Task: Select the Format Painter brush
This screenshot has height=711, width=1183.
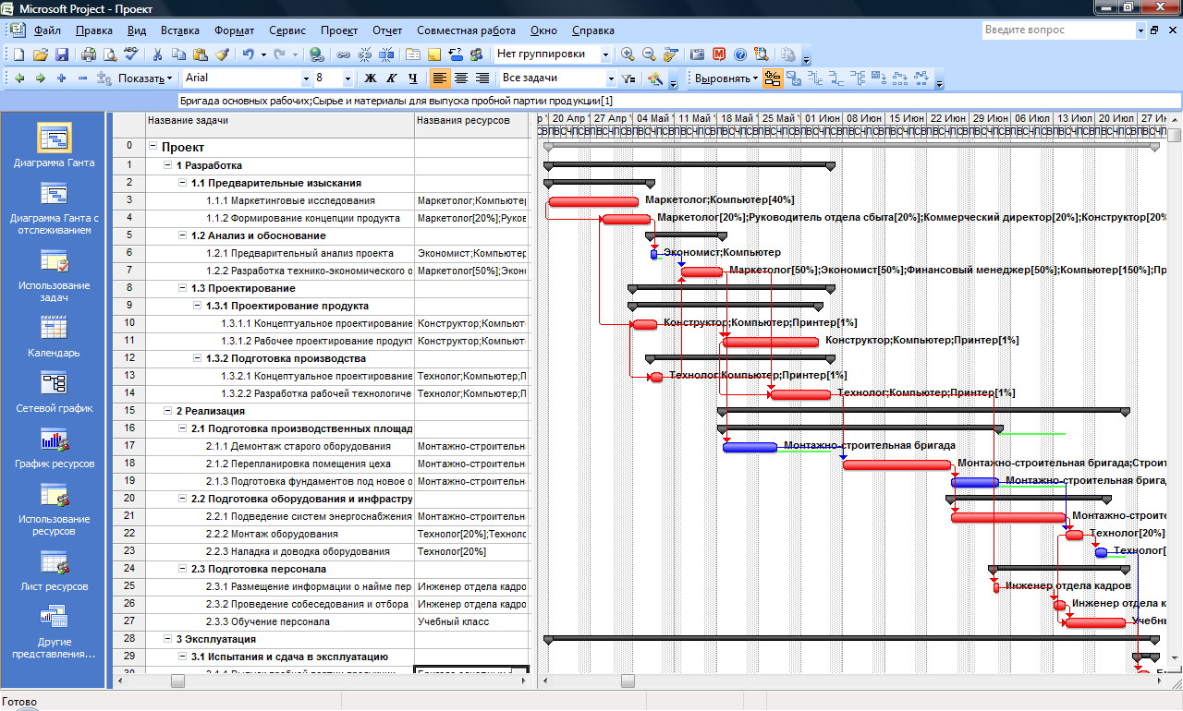Action: 222,54
